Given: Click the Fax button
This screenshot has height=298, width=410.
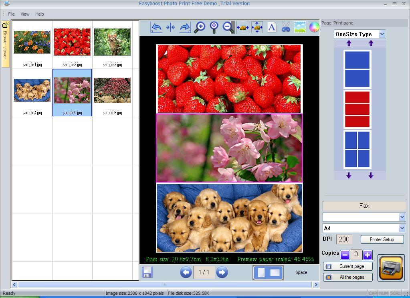Looking at the screenshot, I should click(364, 205).
